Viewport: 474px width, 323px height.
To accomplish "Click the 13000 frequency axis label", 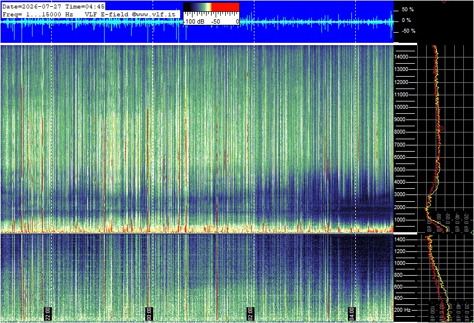I will tap(401, 69).
